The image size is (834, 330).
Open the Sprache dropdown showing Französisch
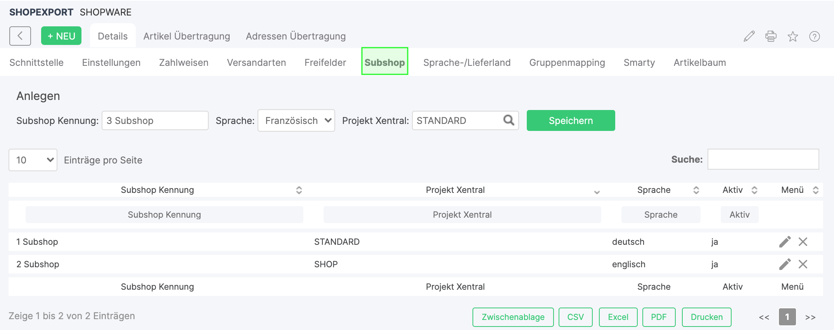tap(296, 120)
